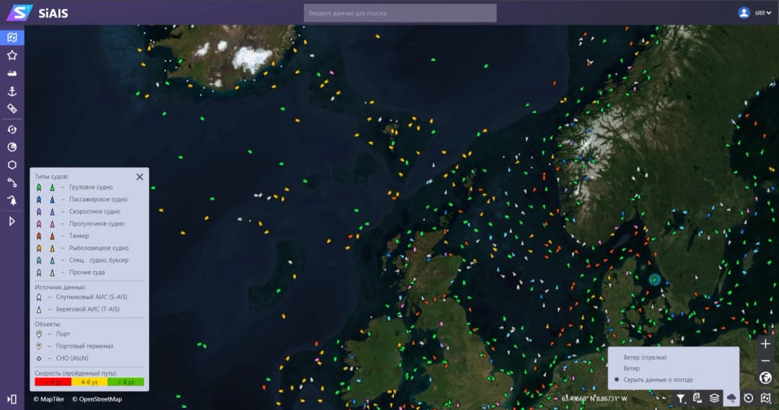Expand the left sidebar panel
Viewport: 779px width, 410px height.
12,398
